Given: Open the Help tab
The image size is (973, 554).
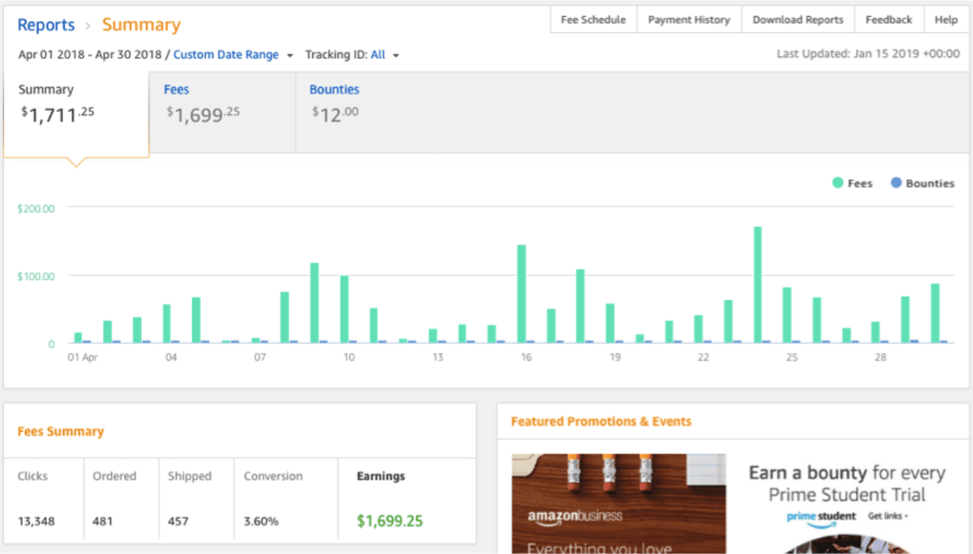Looking at the screenshot, I should 946,20.
